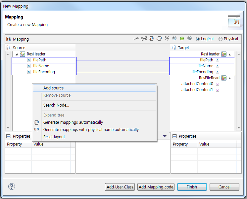Image resolution: width=247 pixels, height=199 pixels.
Task: Choose Add source from the context menu
Action: (94, 88)
